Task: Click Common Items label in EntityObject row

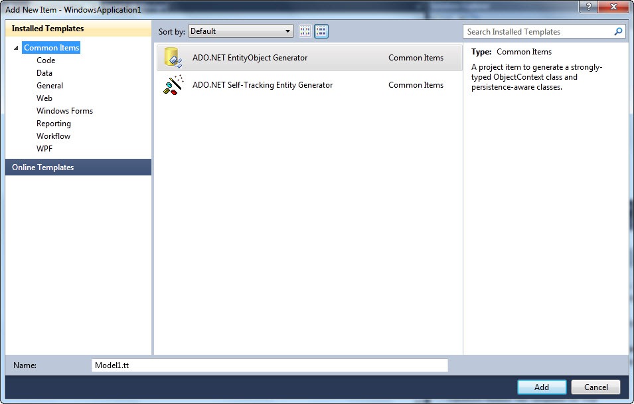Action: click(416, 58)
